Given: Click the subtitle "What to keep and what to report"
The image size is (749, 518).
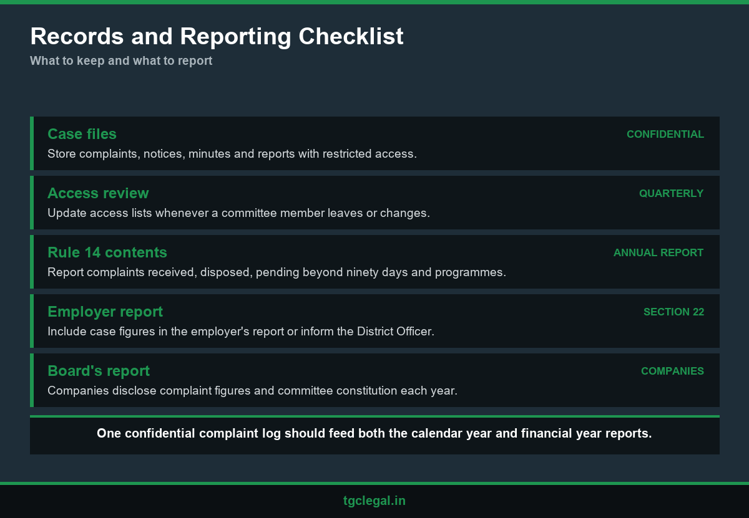Looking at the screenshot, I should [x=121, y=61].
